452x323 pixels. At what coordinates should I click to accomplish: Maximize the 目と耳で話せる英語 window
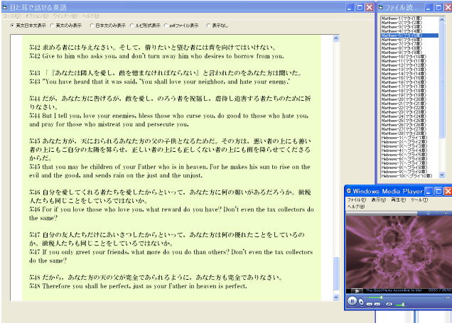pyautogui.click(x=360, y=7)
